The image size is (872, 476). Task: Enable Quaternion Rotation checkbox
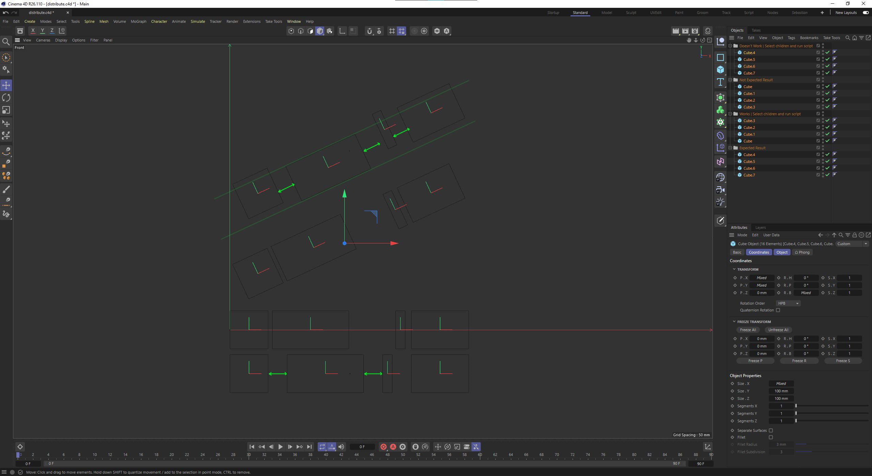tap(778, 310)
